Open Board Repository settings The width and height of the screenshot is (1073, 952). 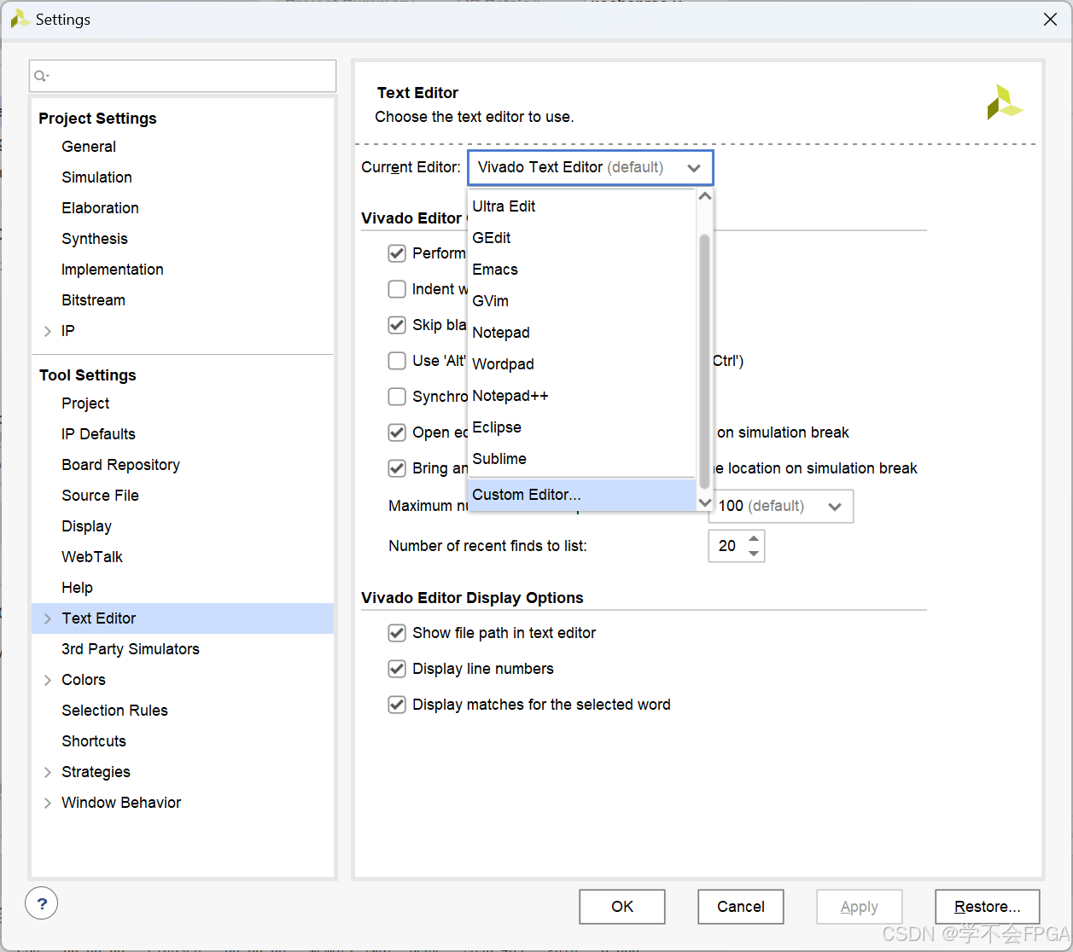click(x=120, y=465)
